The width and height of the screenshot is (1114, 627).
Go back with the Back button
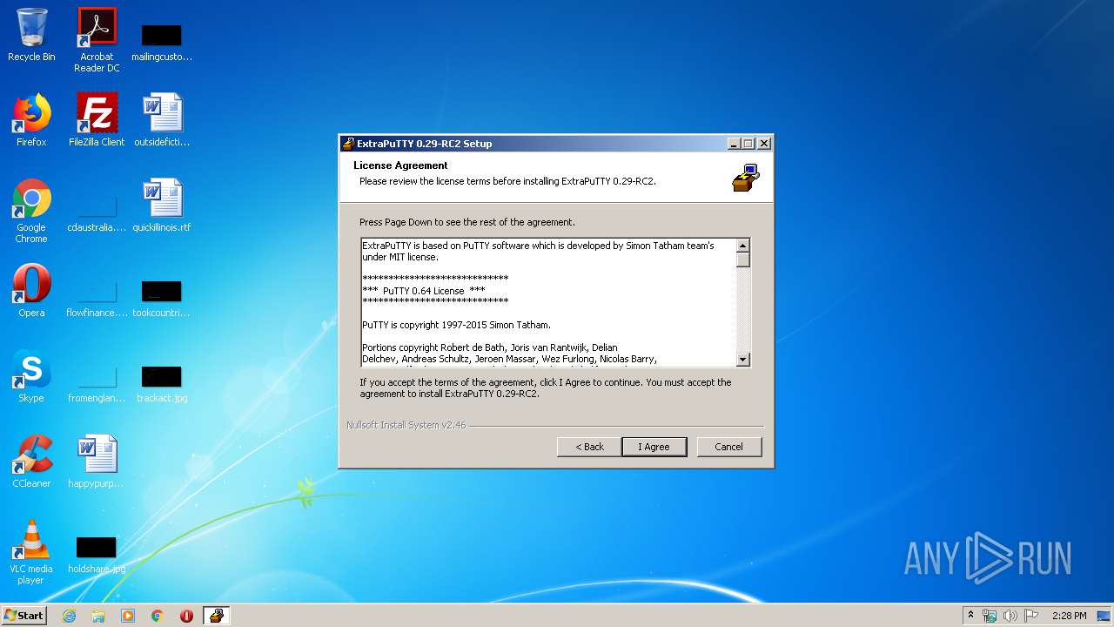589,447
